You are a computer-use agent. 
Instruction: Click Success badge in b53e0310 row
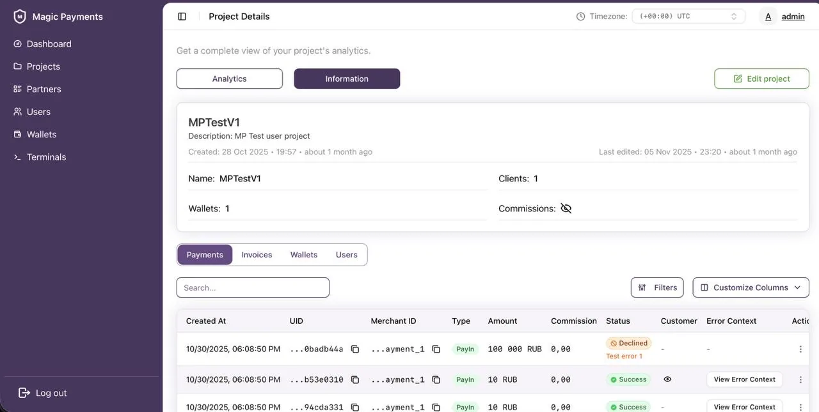[628, 379]
